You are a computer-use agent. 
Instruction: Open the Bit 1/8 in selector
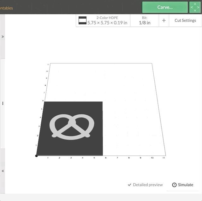point(145,21)
